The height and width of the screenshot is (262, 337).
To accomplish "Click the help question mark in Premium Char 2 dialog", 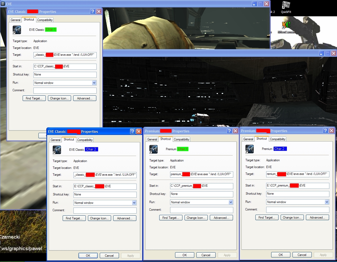I will (325, 130).
